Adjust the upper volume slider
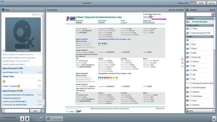 pos(38,118)
